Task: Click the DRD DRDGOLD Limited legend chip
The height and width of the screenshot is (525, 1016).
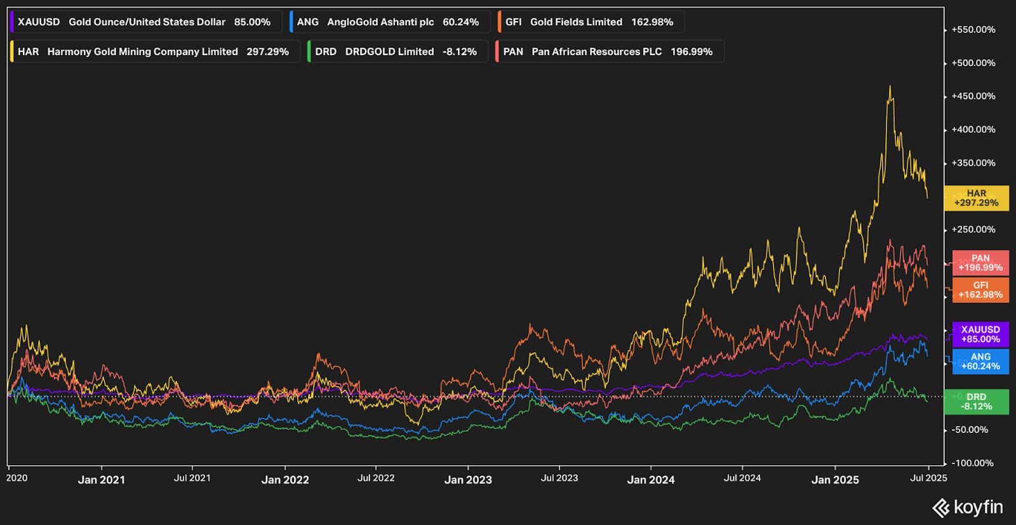Action: tap(397, 51)
